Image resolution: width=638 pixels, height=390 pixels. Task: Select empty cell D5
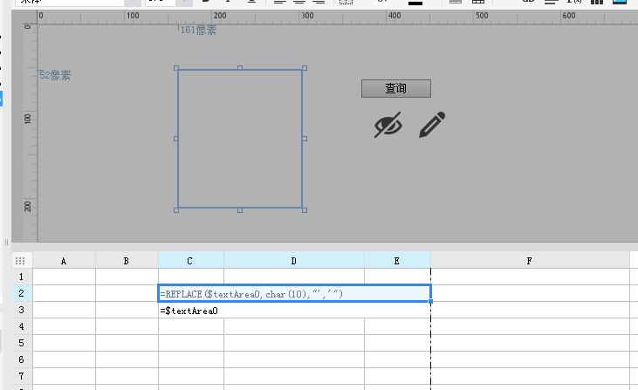(294, 343)
